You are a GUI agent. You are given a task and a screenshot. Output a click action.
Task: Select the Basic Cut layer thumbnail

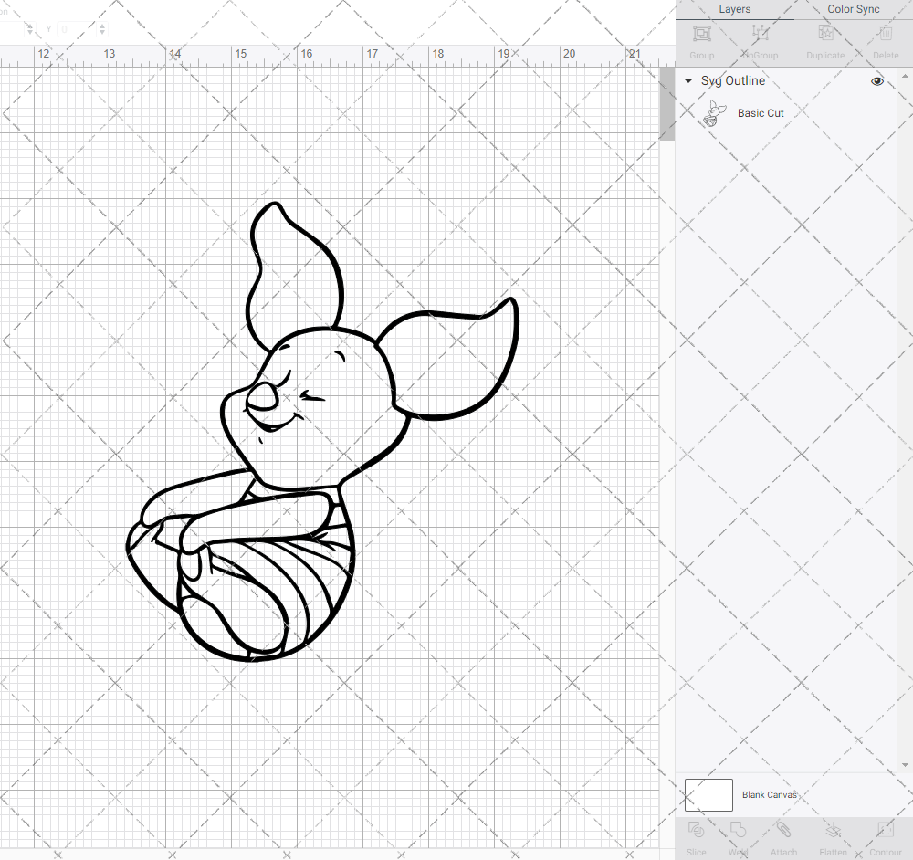tap(715, 113)
